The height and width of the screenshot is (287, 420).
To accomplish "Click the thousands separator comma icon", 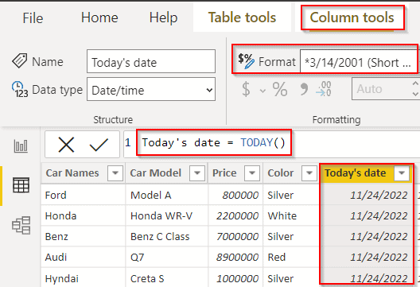I will (304, 89).
